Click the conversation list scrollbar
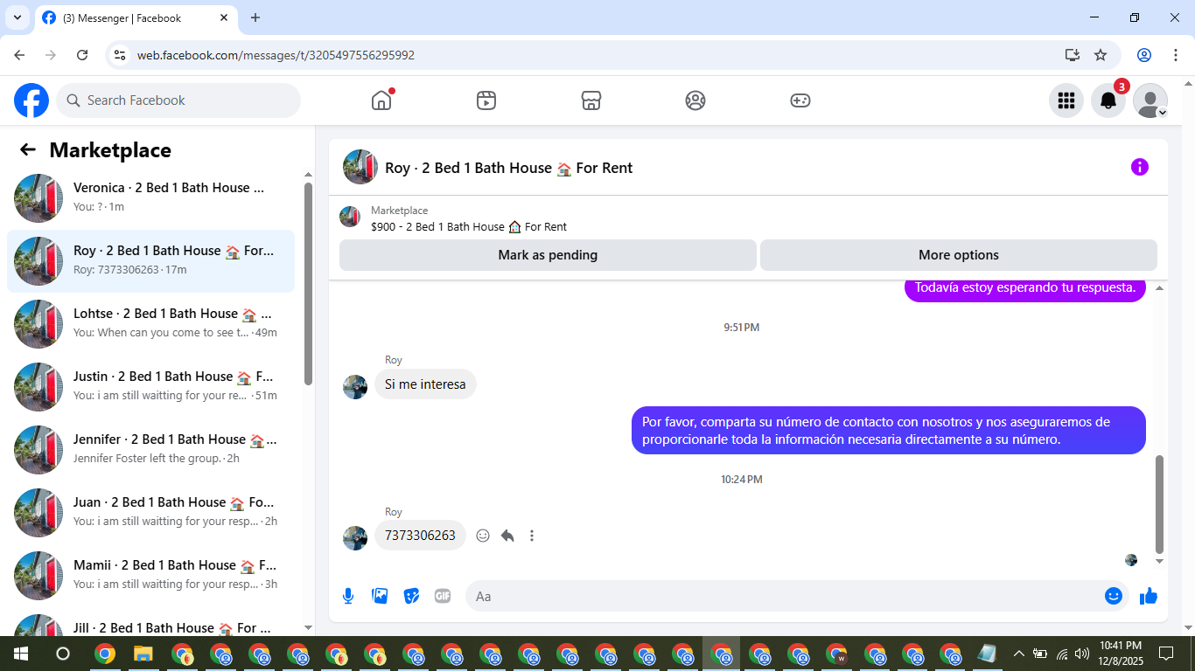The image size is (1195, 671). pos(308,284)
